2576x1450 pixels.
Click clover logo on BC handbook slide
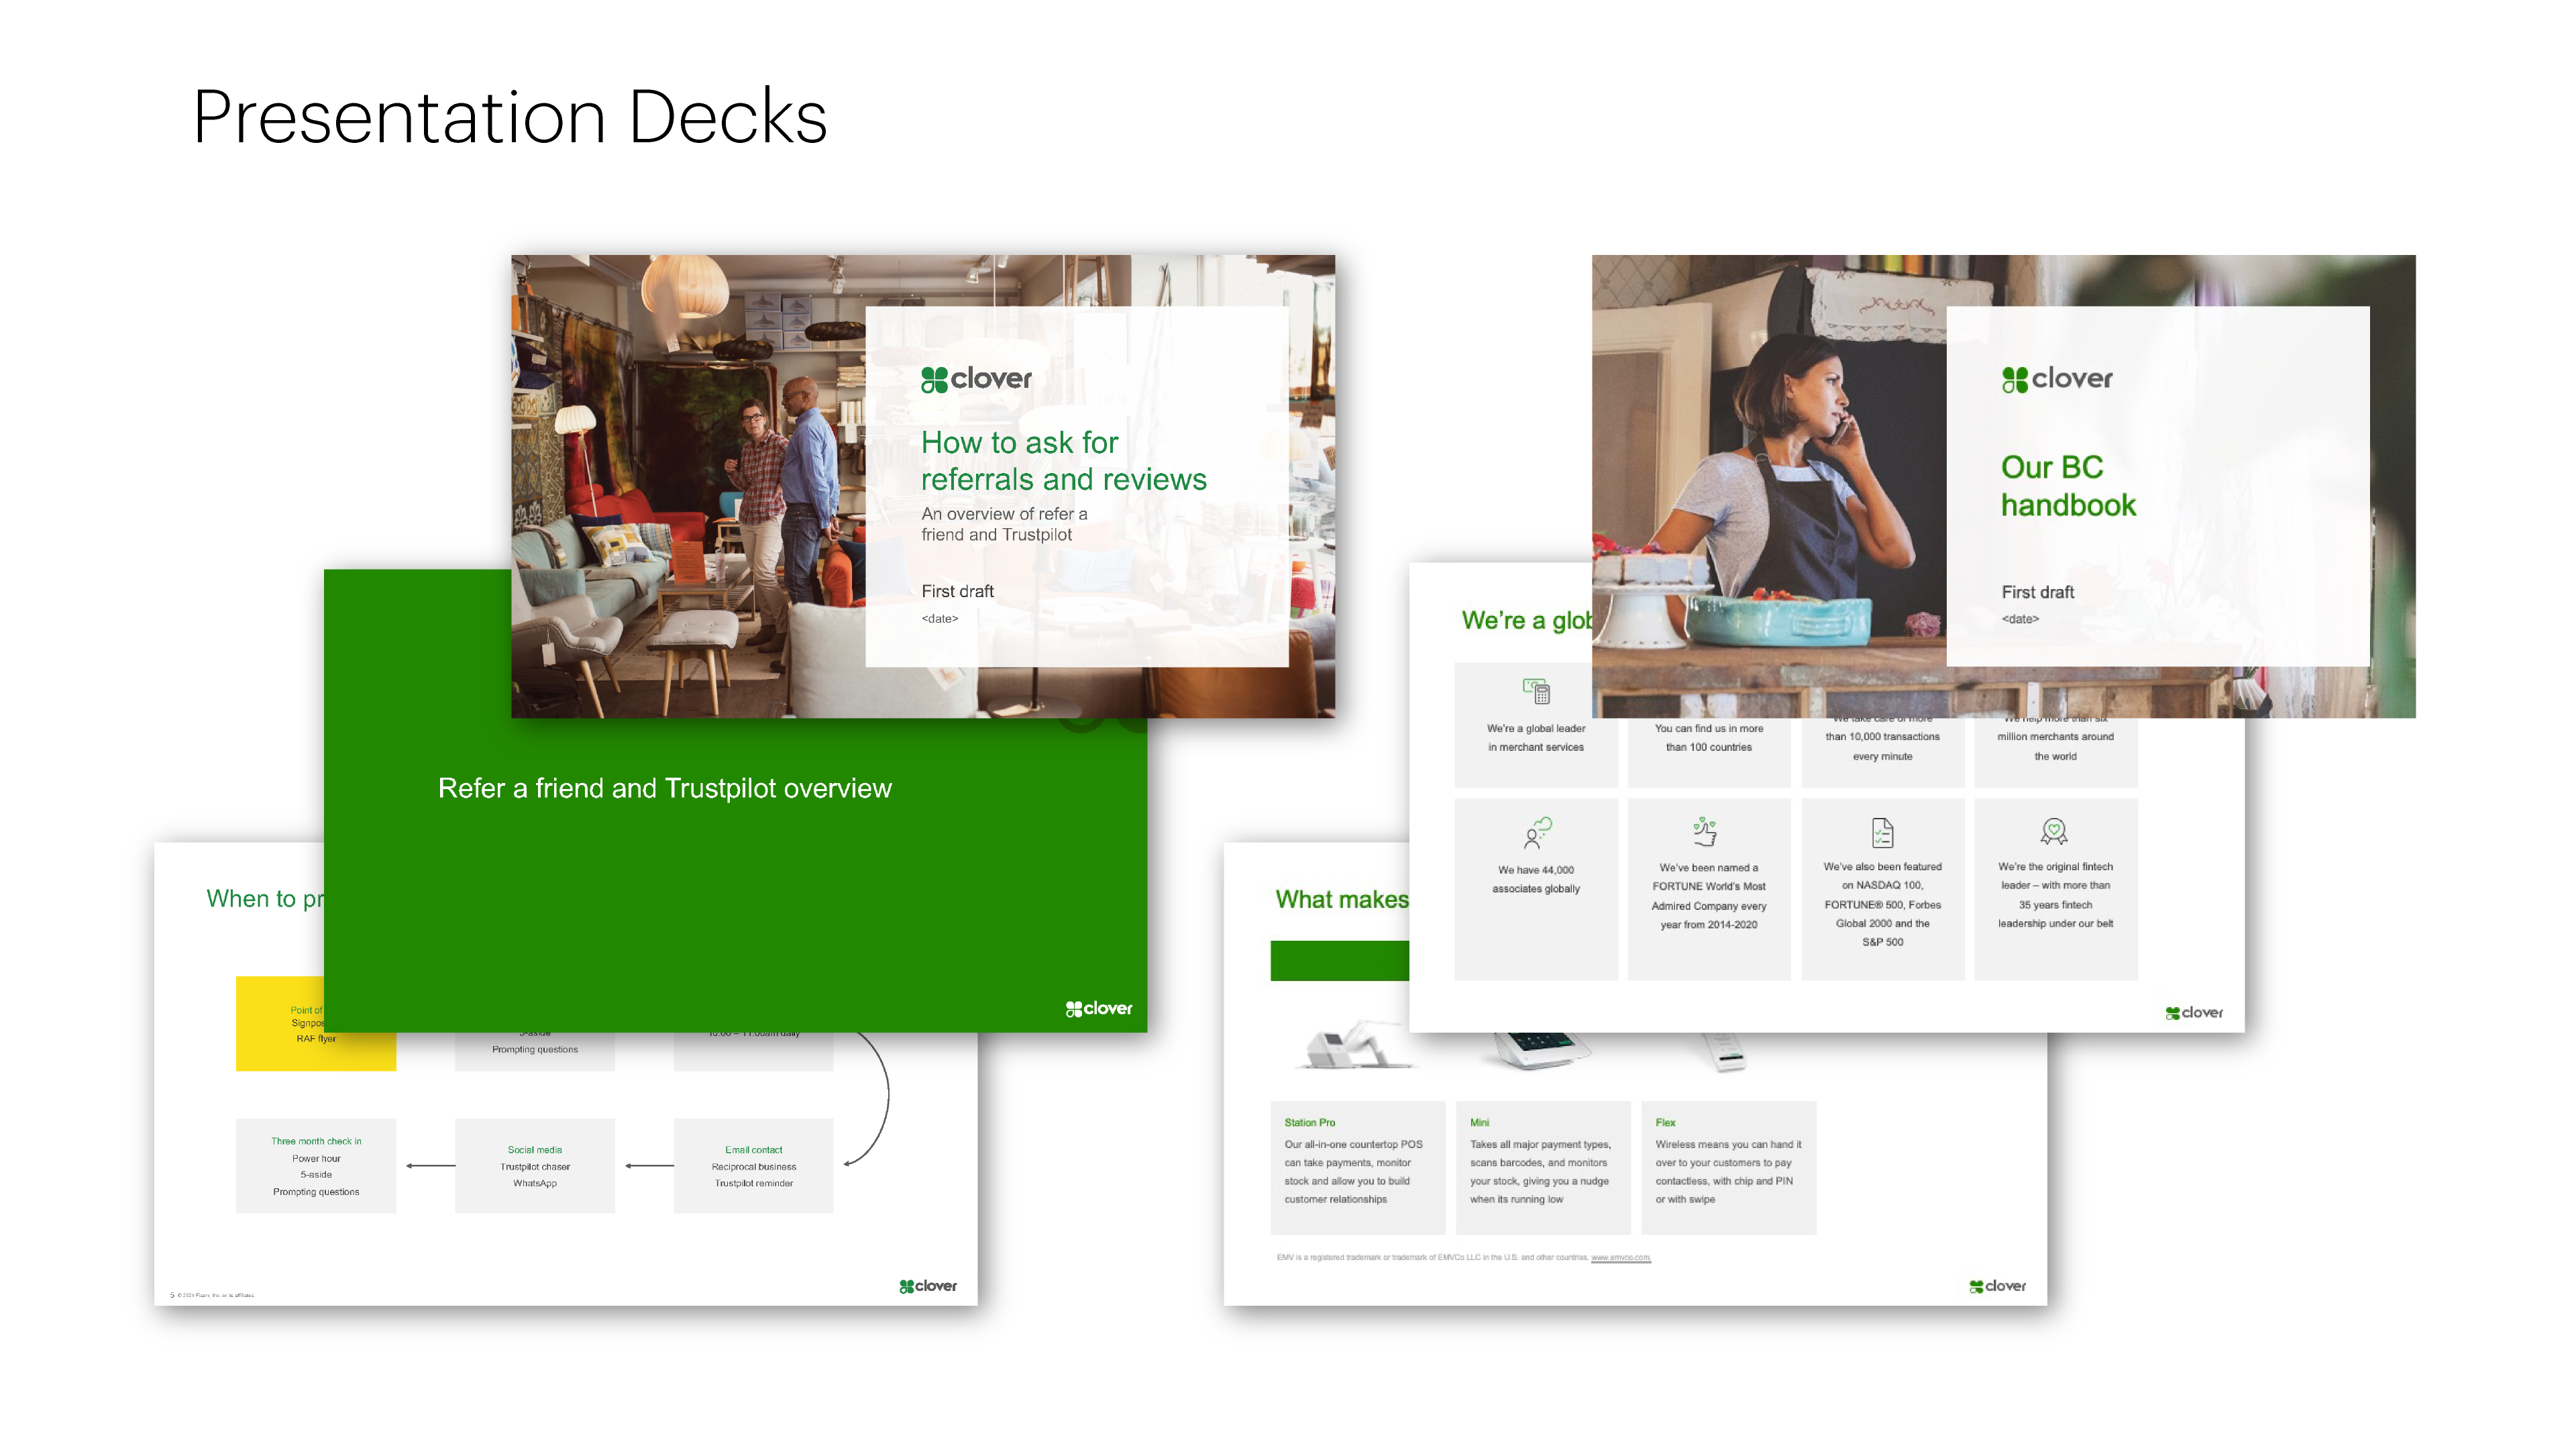pos(2057,379)
